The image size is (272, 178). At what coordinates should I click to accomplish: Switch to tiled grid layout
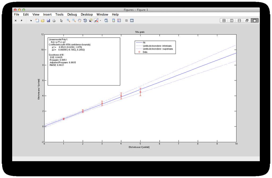point(224,21)
